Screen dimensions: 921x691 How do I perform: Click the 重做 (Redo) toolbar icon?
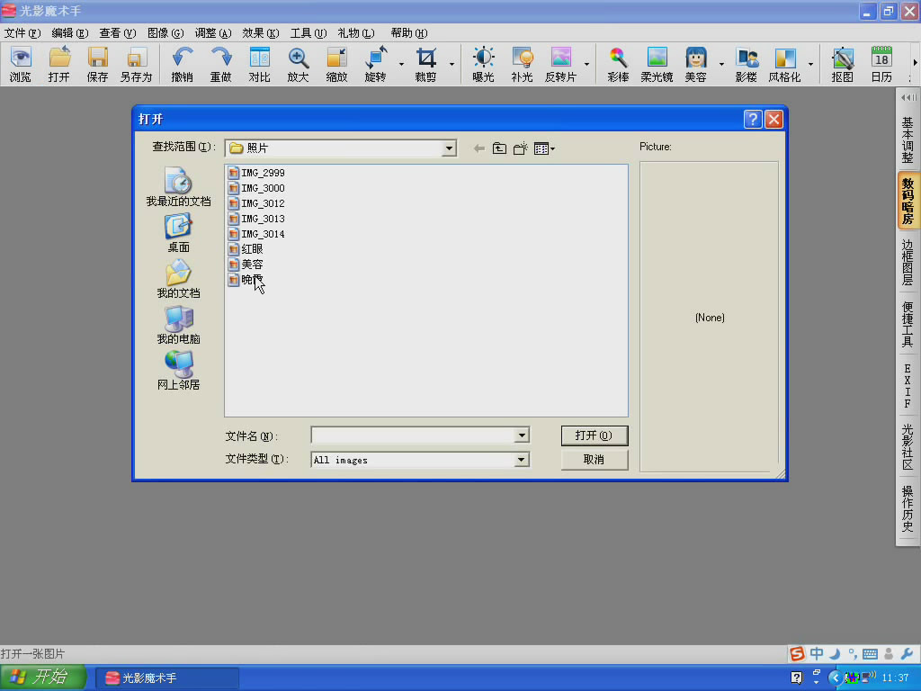tap(221, 64)
